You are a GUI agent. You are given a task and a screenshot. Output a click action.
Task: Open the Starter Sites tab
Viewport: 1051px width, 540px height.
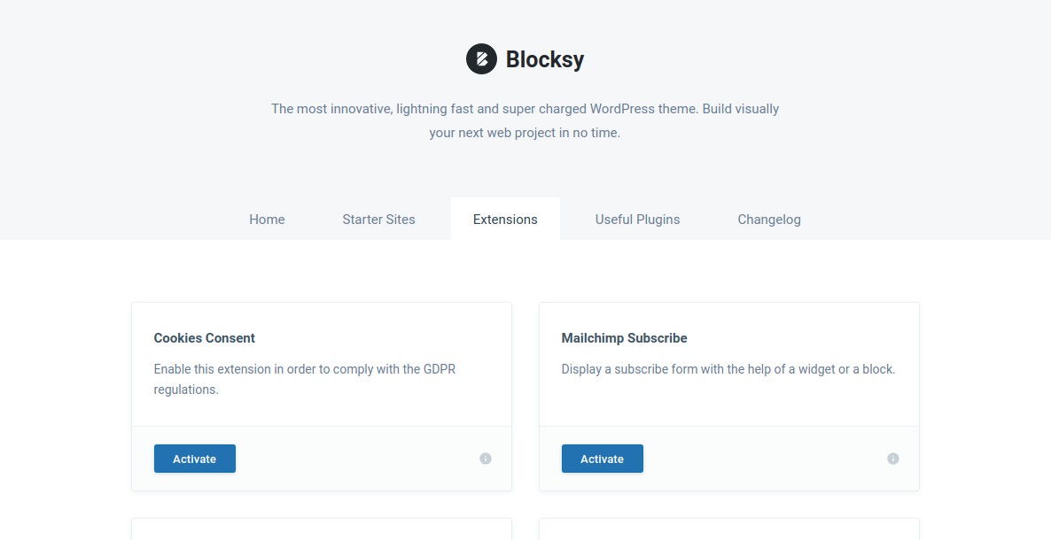[378, 219]
